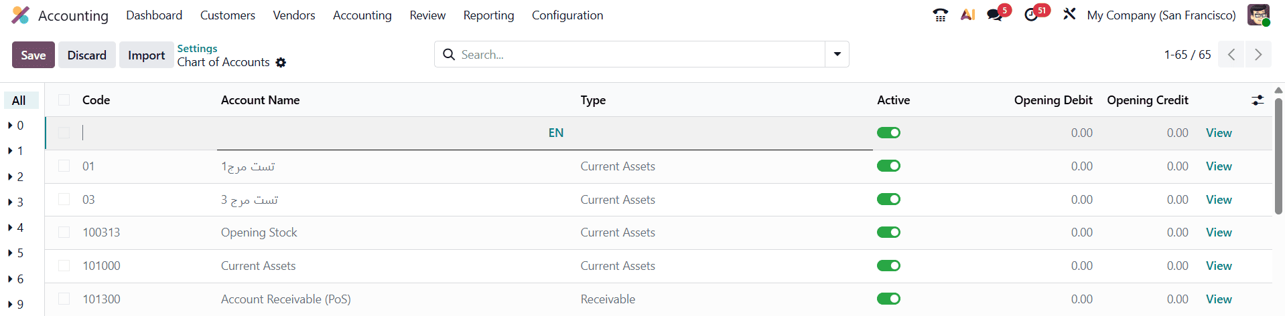Disable Active for Opening Stock

click(x=888, y=232)
